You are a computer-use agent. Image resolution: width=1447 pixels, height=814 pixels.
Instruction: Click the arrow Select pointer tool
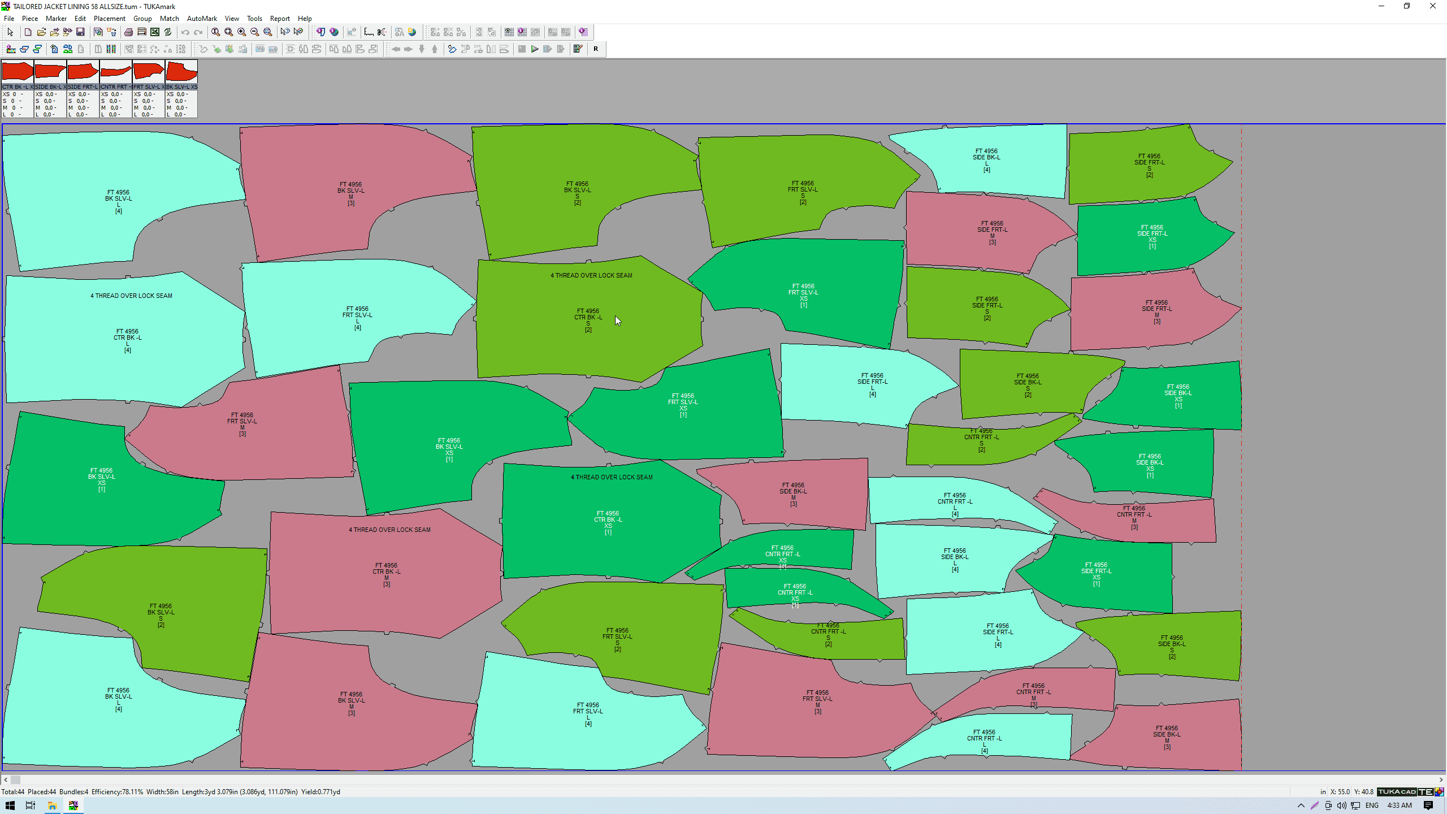10,32
